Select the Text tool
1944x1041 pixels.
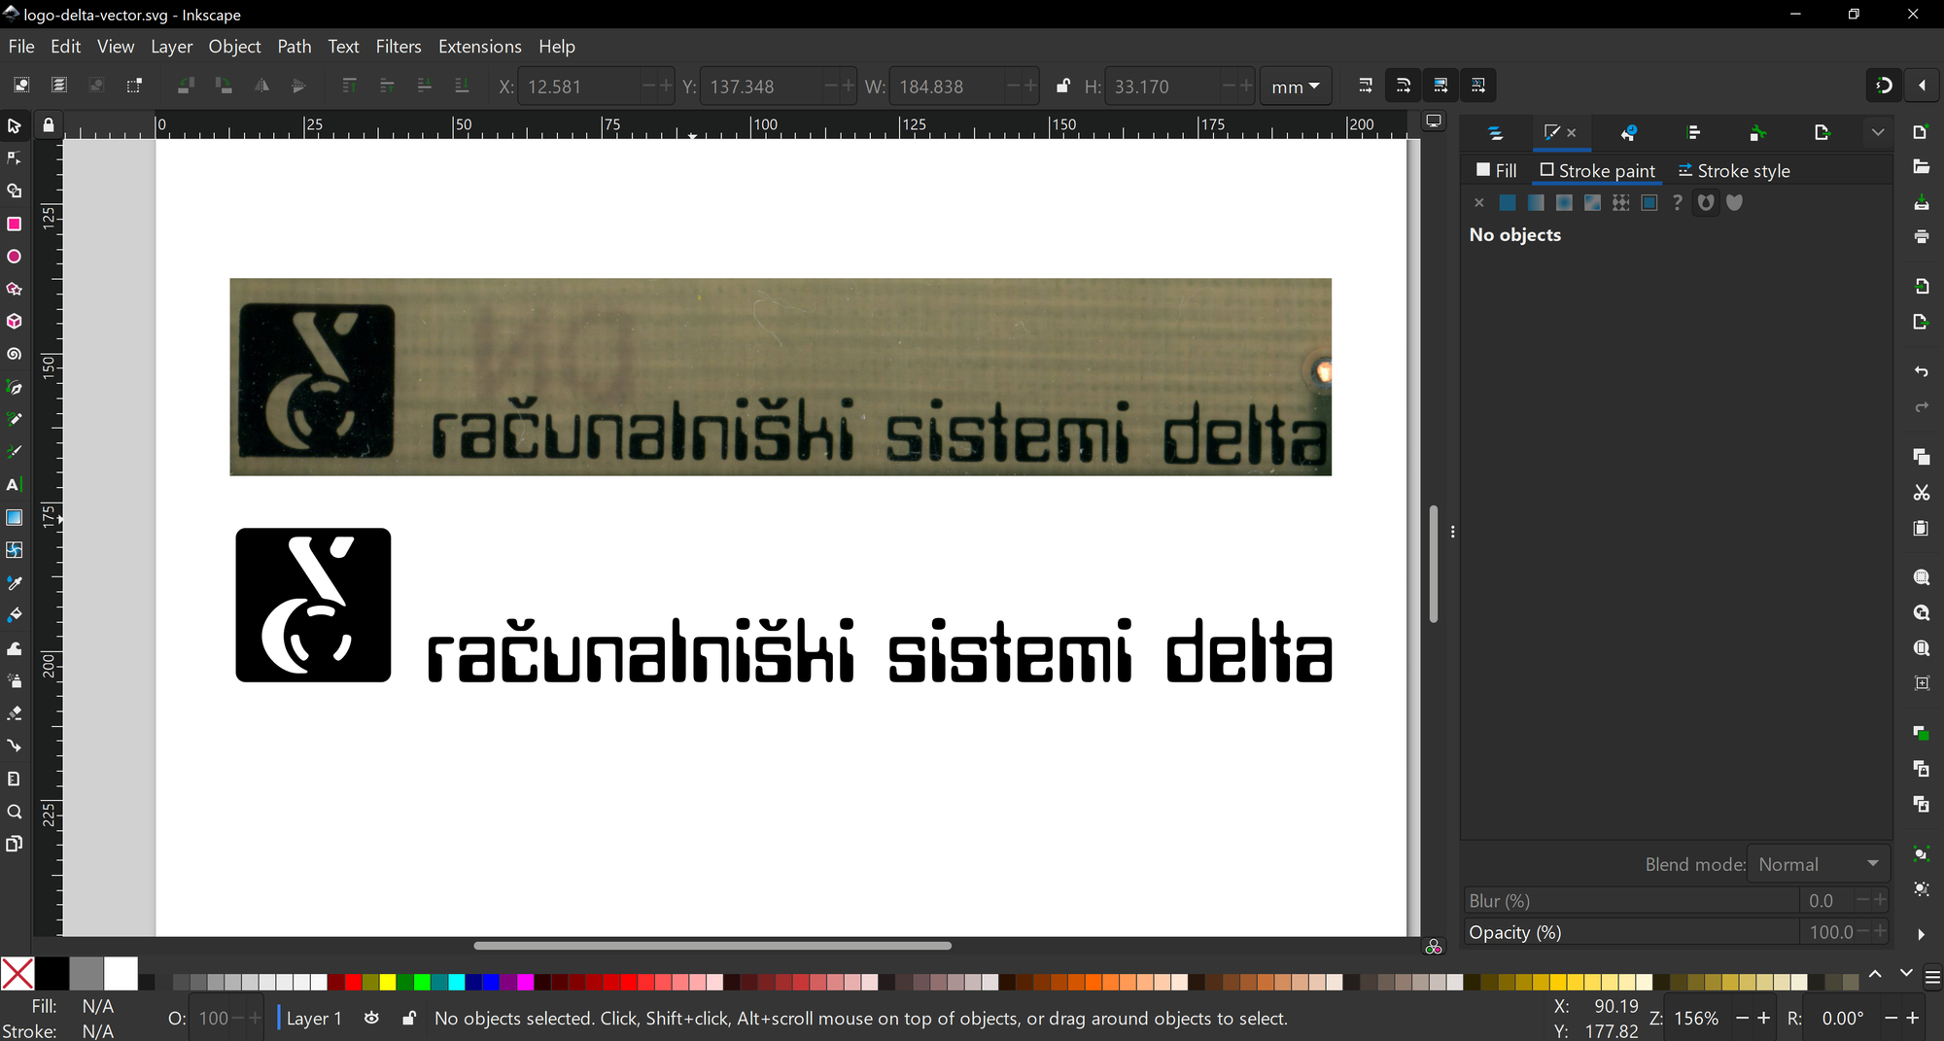coord(14,485)
